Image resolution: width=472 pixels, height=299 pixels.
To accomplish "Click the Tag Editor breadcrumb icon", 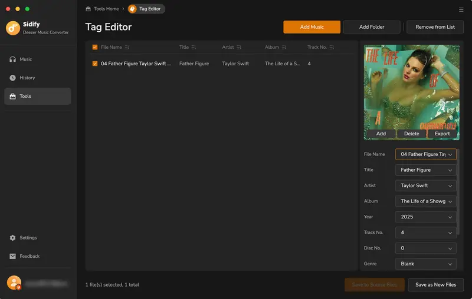I will coord(132,9).
